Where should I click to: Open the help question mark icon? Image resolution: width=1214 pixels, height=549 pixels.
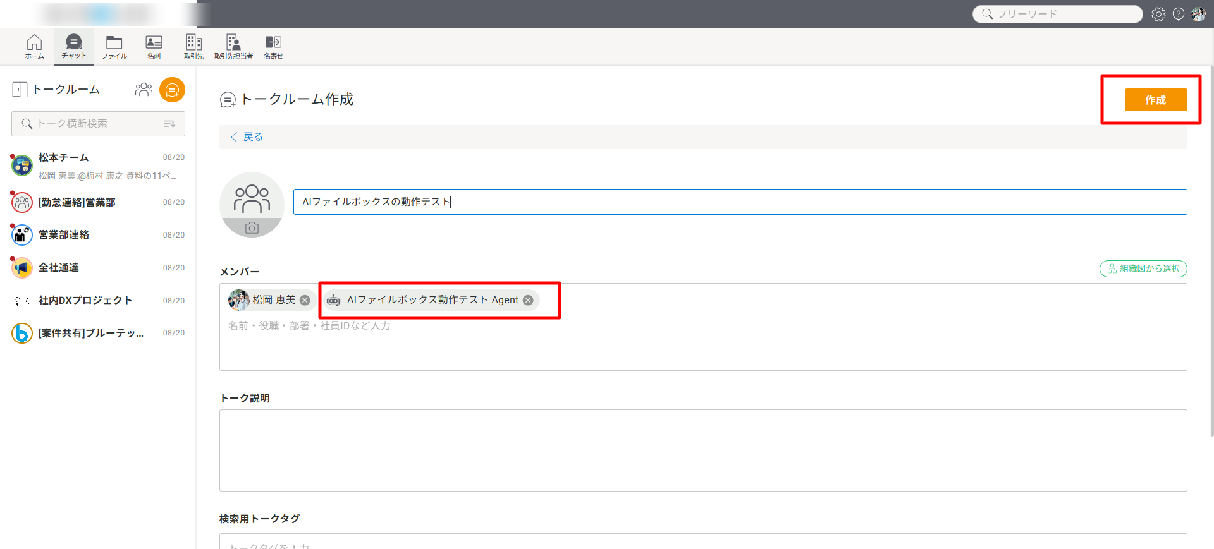click(1179, 14)
